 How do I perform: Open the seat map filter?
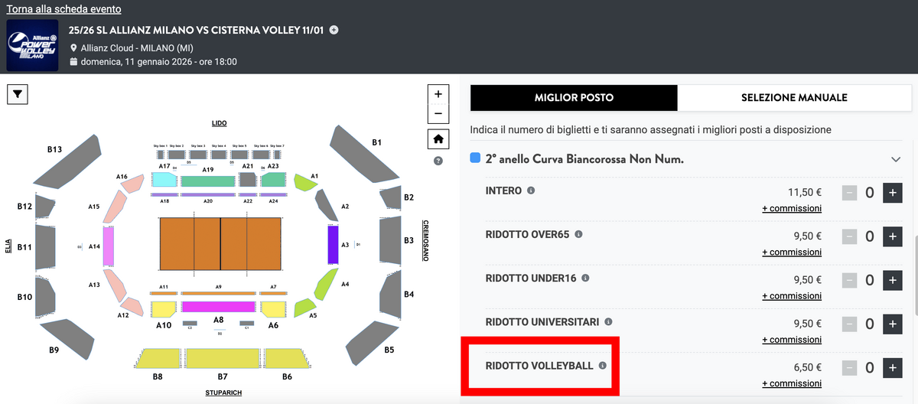pos(18,94)
